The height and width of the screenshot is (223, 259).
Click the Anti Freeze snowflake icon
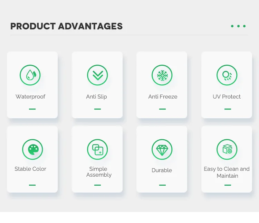click(x=162, y=75)
